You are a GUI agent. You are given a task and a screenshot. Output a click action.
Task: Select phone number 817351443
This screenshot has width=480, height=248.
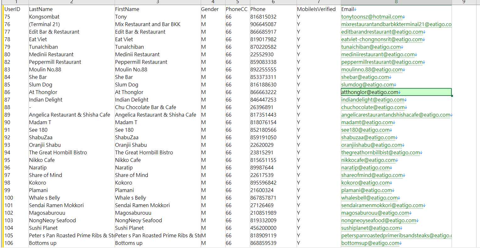[x=273, y=115]
